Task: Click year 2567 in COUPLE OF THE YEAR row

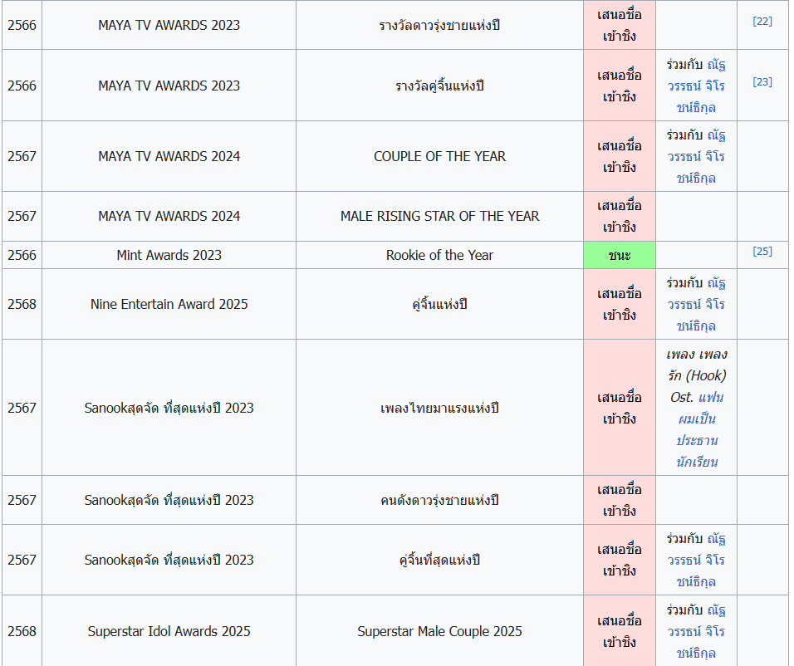Action: [22, 156]
